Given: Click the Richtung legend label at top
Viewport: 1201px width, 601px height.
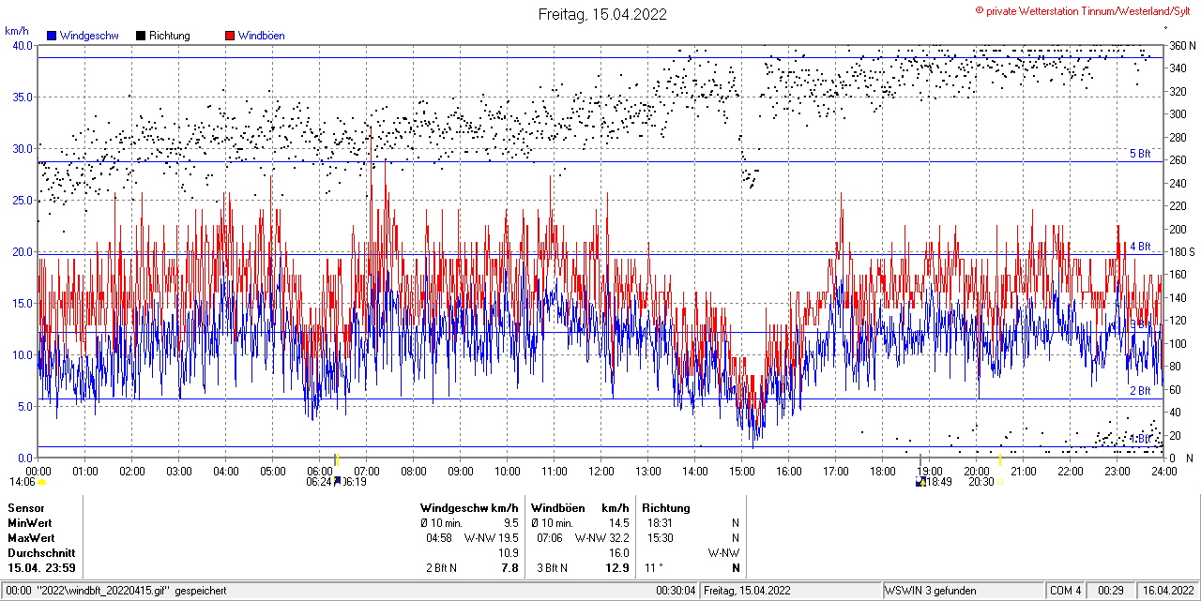Looking at the screenshot, I should point(170,36).
